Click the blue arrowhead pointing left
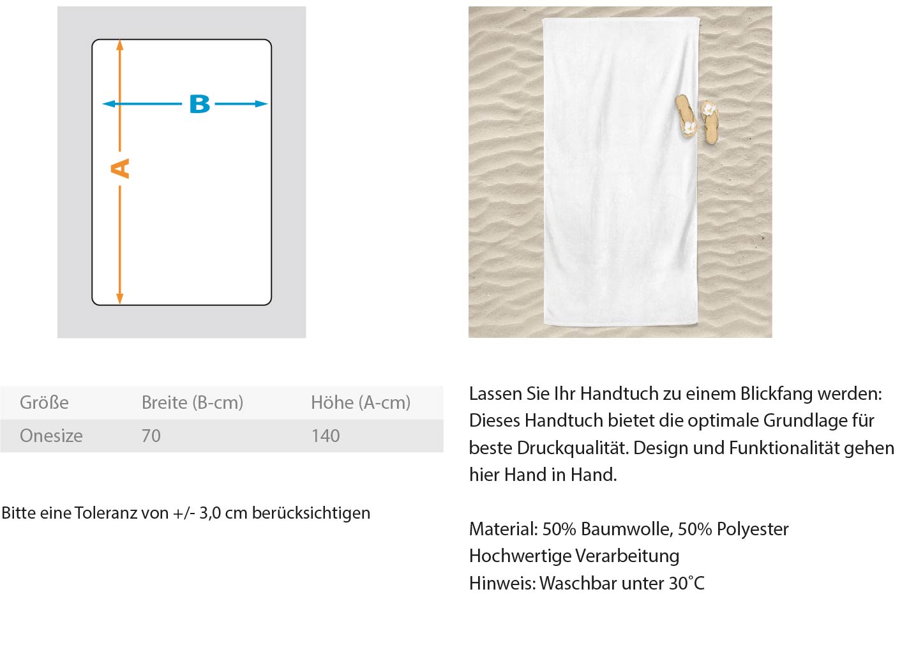This screenshot has width=909, height=663. [x=109, y=104]
